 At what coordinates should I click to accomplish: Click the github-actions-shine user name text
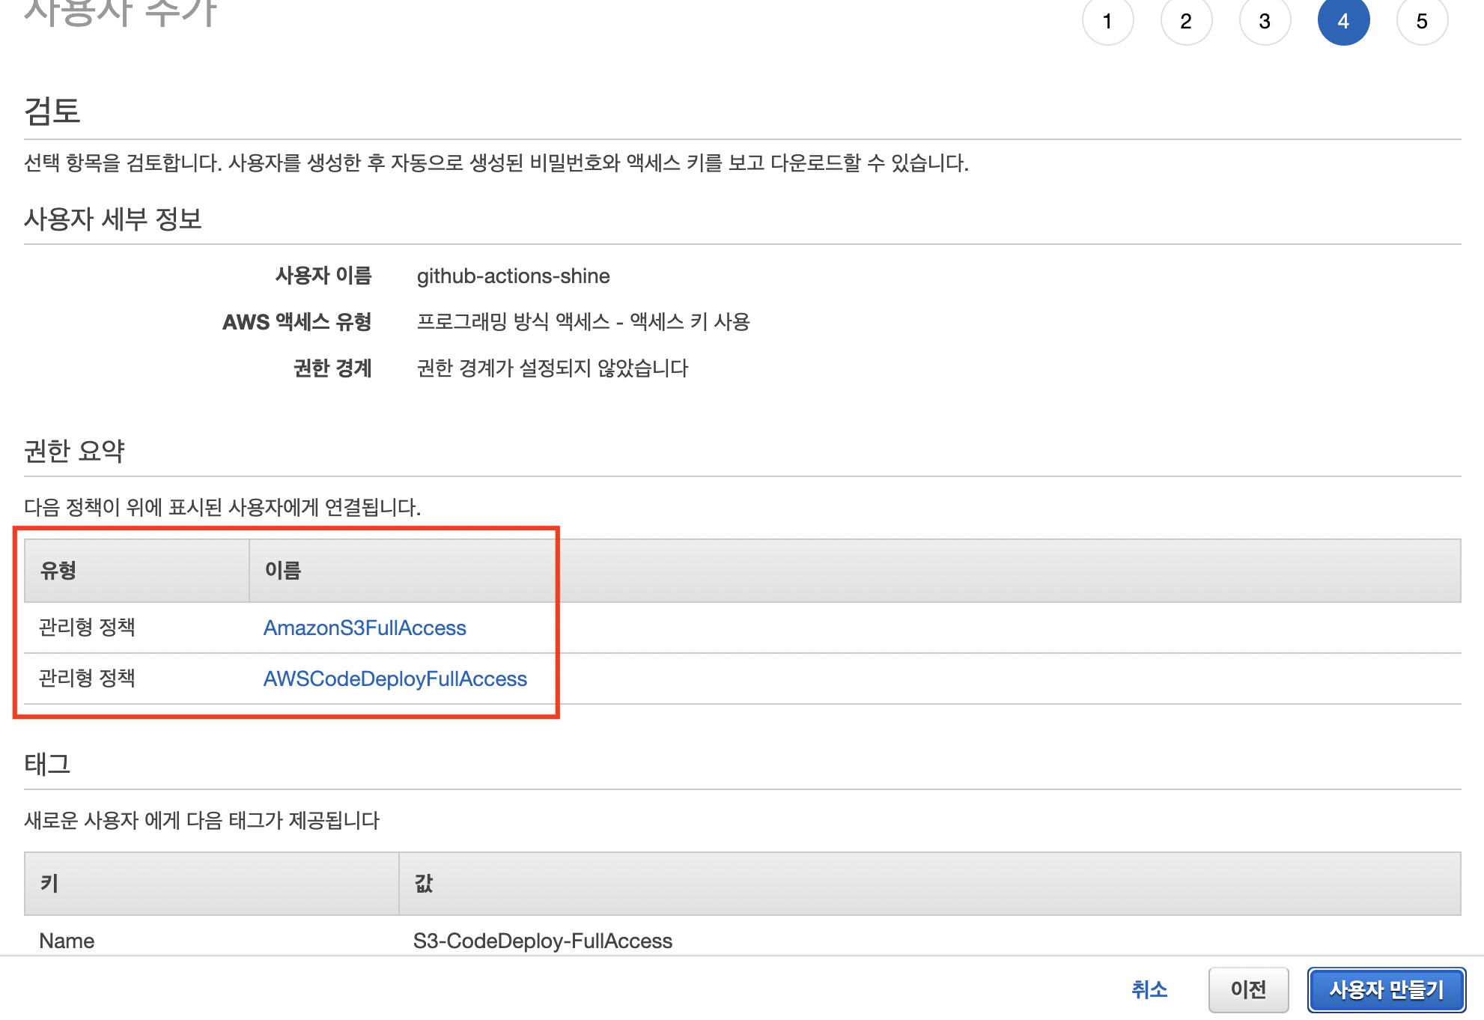513,276
